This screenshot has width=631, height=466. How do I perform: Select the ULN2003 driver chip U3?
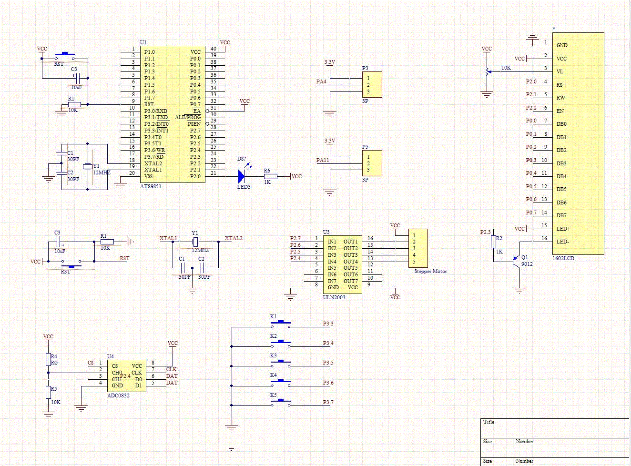[342, 264]
